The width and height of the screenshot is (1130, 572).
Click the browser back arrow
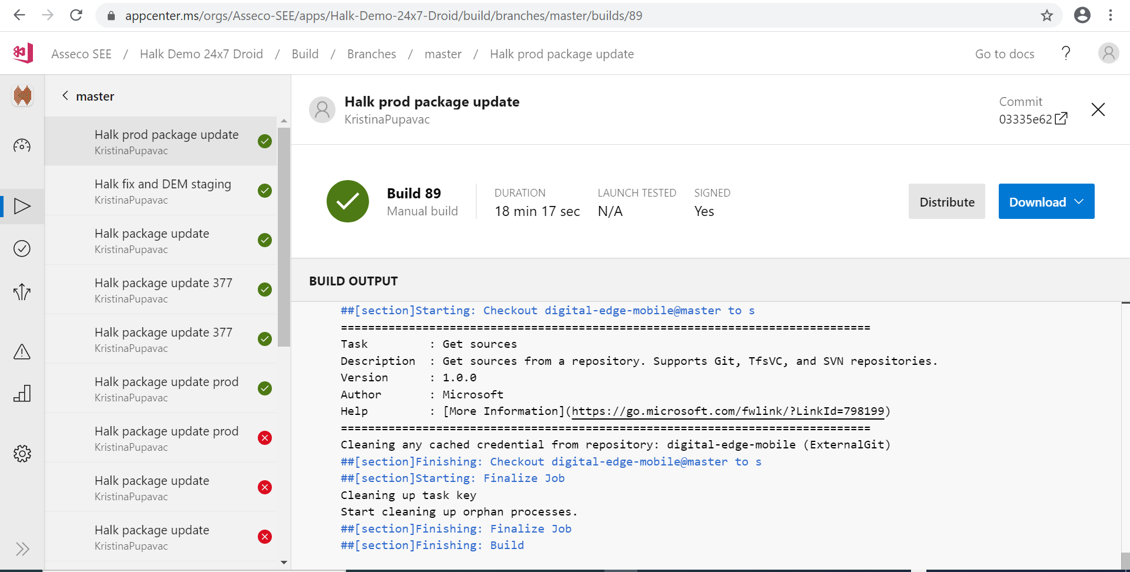coord(19,15)
